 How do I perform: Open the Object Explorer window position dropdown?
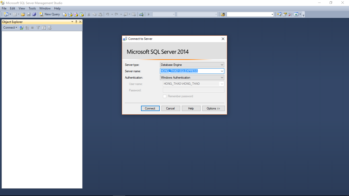72,22
